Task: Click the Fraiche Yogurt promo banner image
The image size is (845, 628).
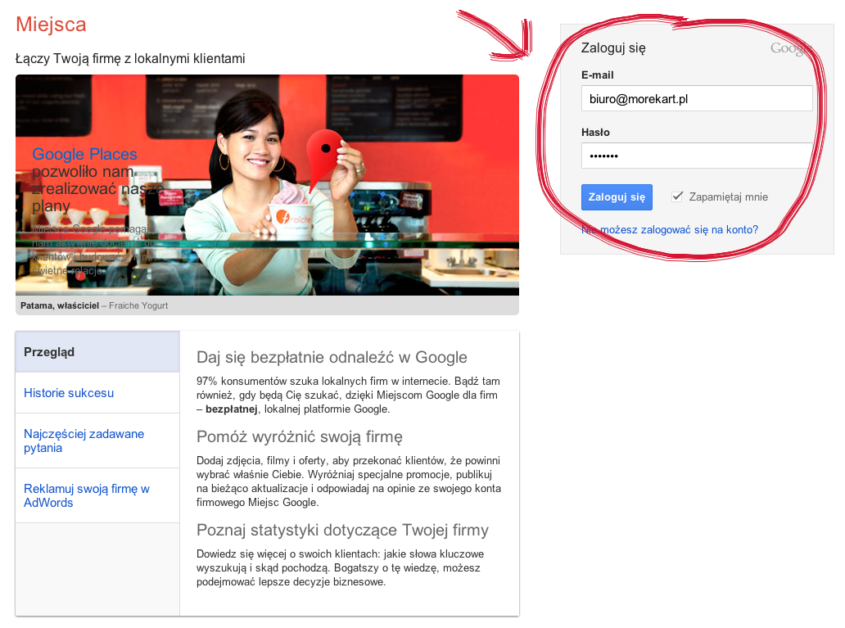Action: tap(267, 185)
